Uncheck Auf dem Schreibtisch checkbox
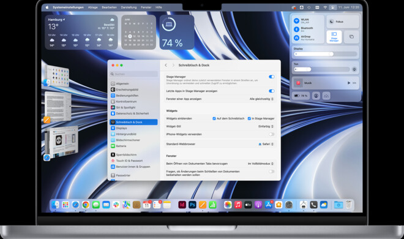 [214, 119]
